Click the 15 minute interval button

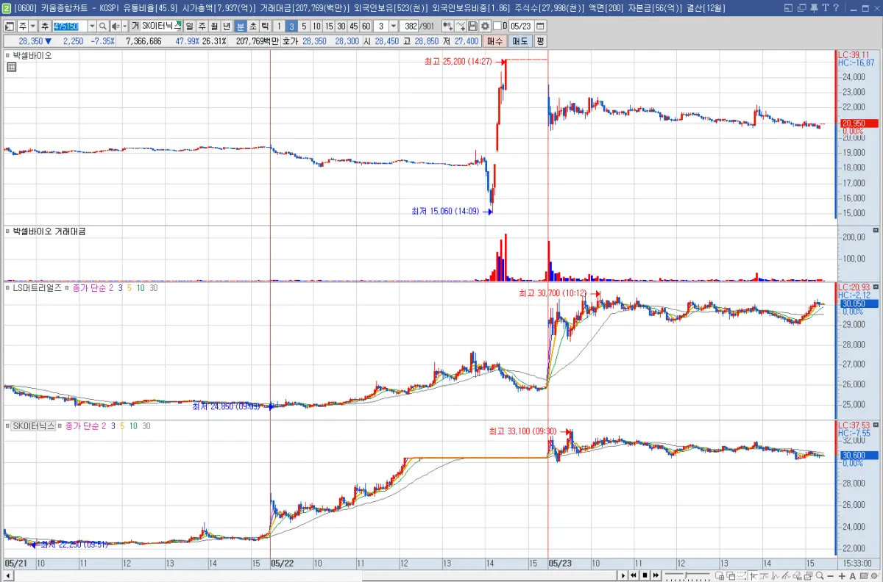coord(329,26)
